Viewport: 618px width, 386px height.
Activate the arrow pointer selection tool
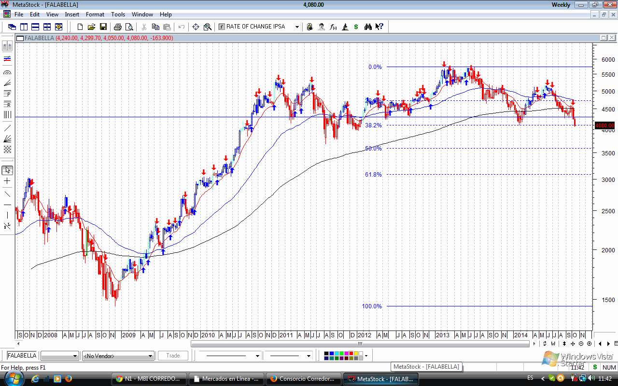click(x=7, y=170)
